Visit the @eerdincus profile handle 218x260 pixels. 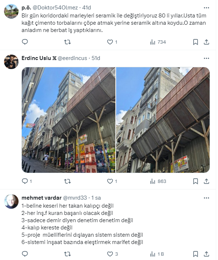[72, 58]
